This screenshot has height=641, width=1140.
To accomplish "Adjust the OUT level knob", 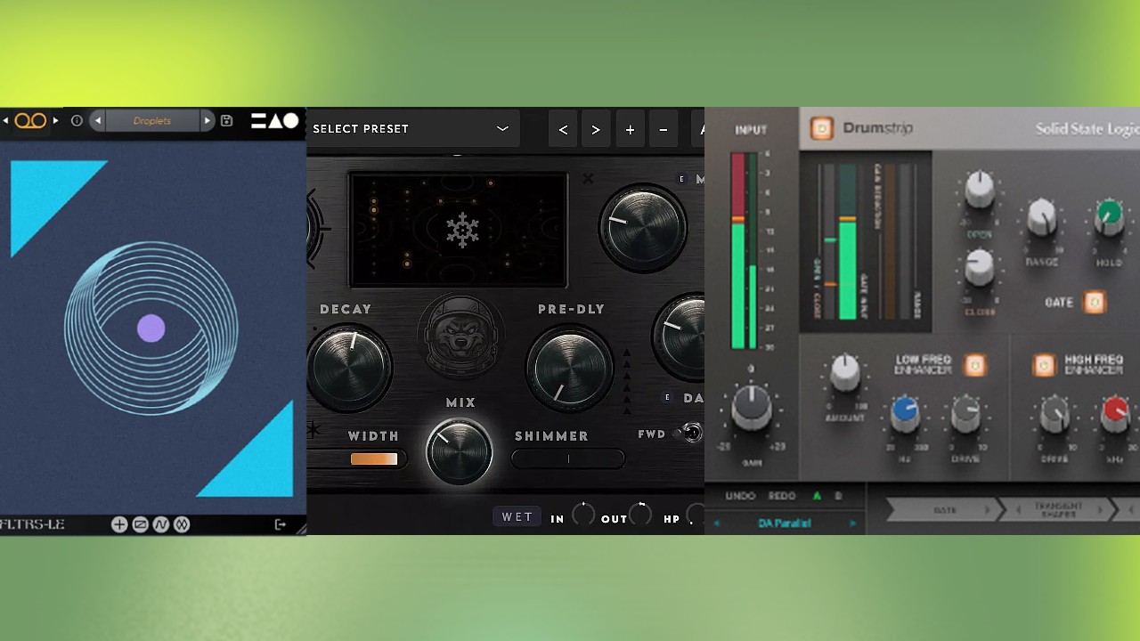I will (640, 515).
